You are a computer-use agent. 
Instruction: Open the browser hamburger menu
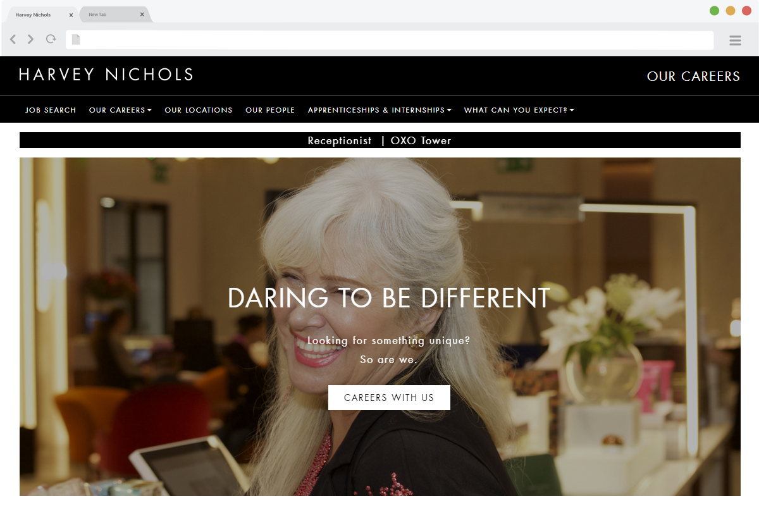(x=735, y=40)
